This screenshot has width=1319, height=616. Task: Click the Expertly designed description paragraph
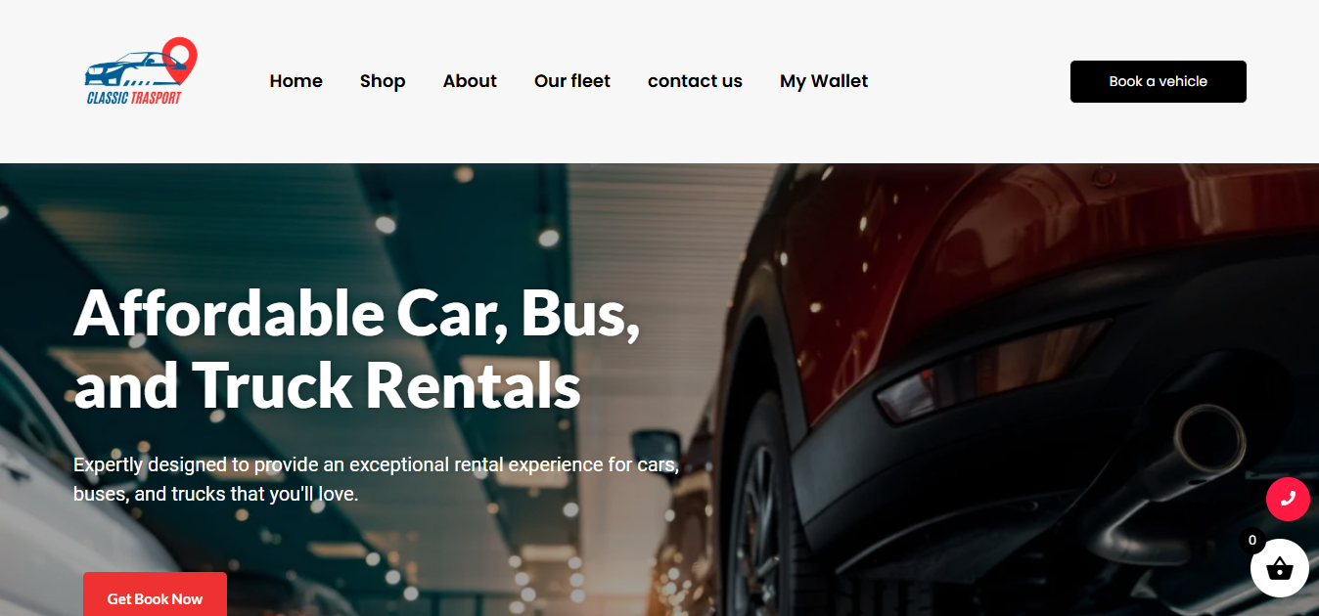tap(377, 479)
